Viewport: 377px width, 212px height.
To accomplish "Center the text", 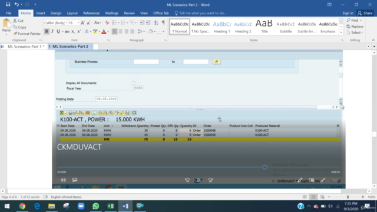I will [120, 31].
